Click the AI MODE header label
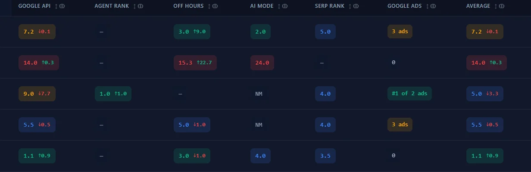Image resolution: width=531 pixels, height=172 pixels. (x=262, y=6)
